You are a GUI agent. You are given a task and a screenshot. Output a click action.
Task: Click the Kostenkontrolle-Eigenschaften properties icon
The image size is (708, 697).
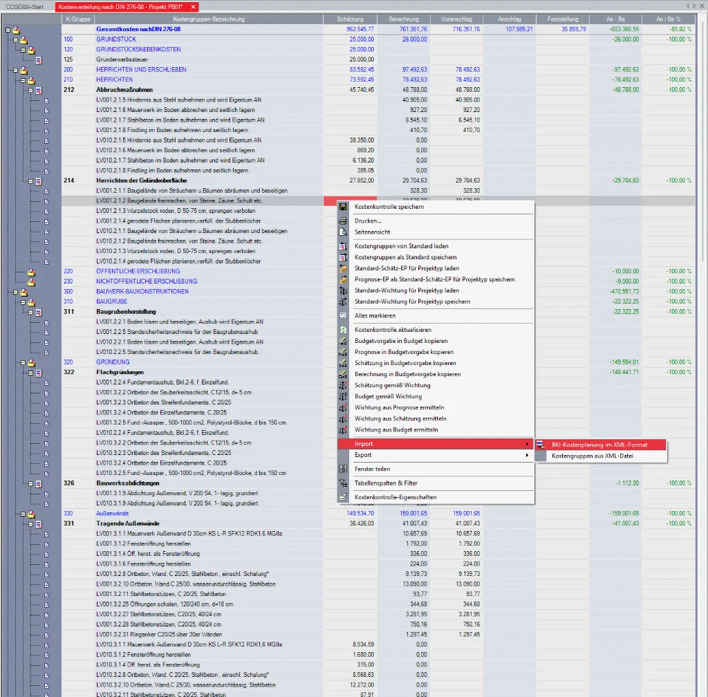coord(343,497)
